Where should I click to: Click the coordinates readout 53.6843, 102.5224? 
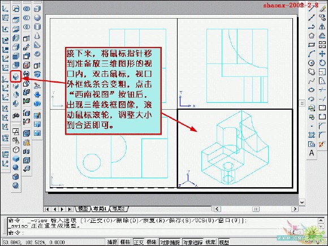(x=34, y=242)
